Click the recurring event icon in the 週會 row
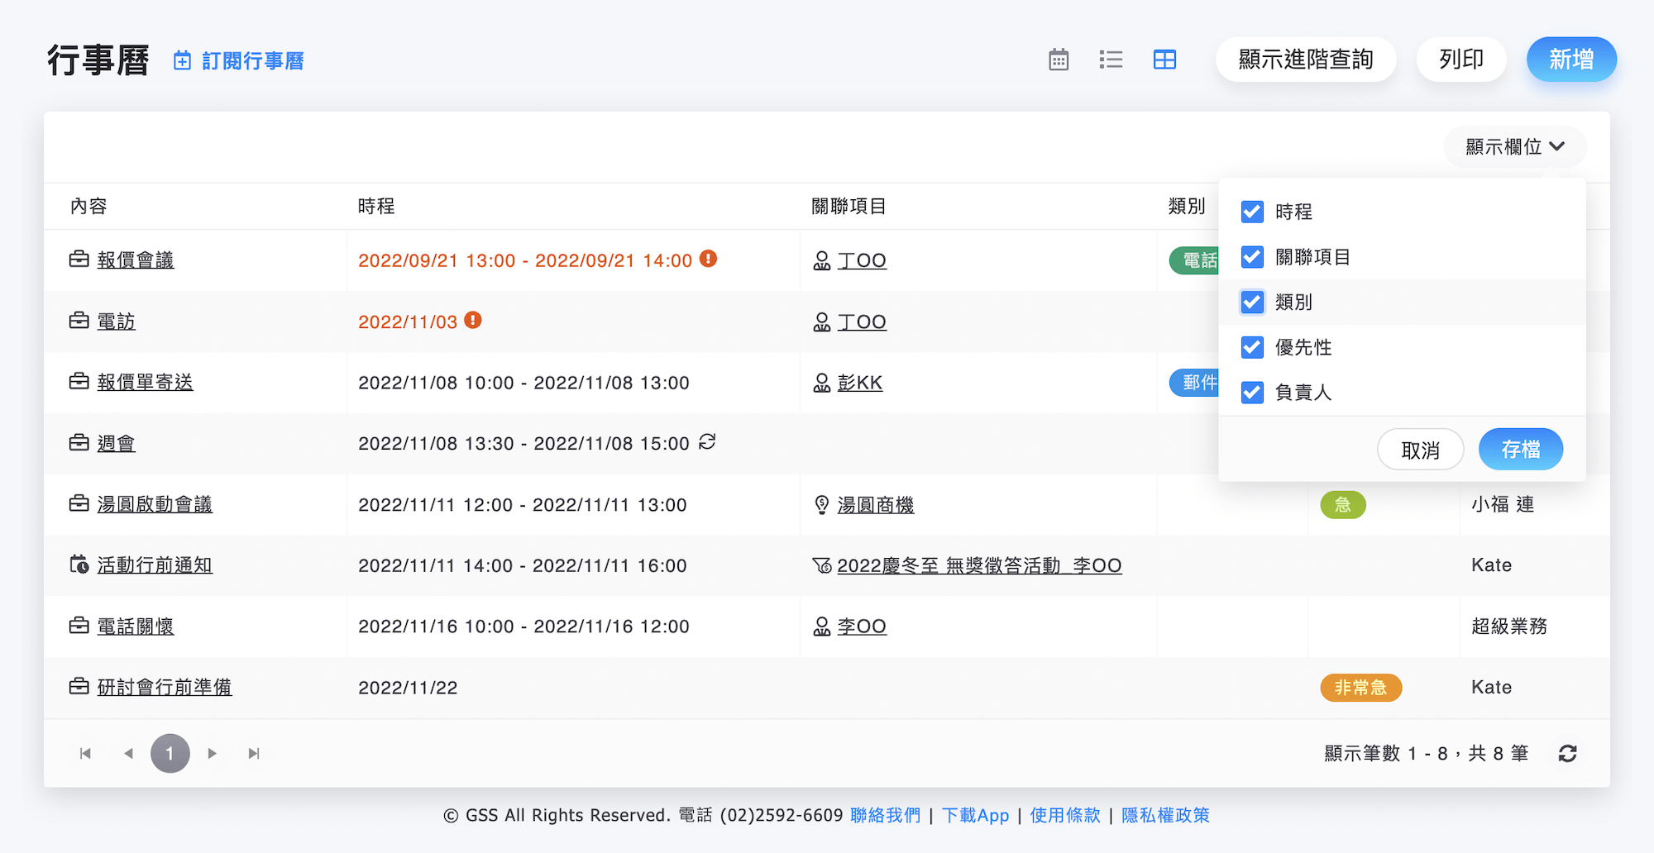Image resolution: width=1654 pixels, height=853 pixels. [x=707, y=442]
